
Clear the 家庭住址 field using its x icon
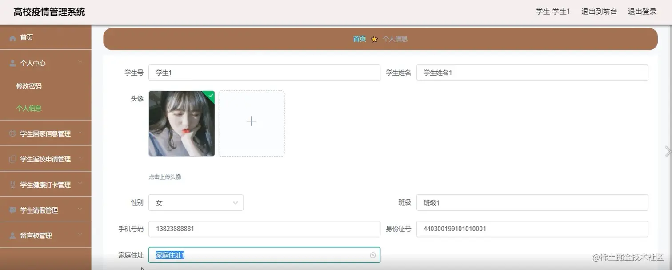tap(372, 255)
